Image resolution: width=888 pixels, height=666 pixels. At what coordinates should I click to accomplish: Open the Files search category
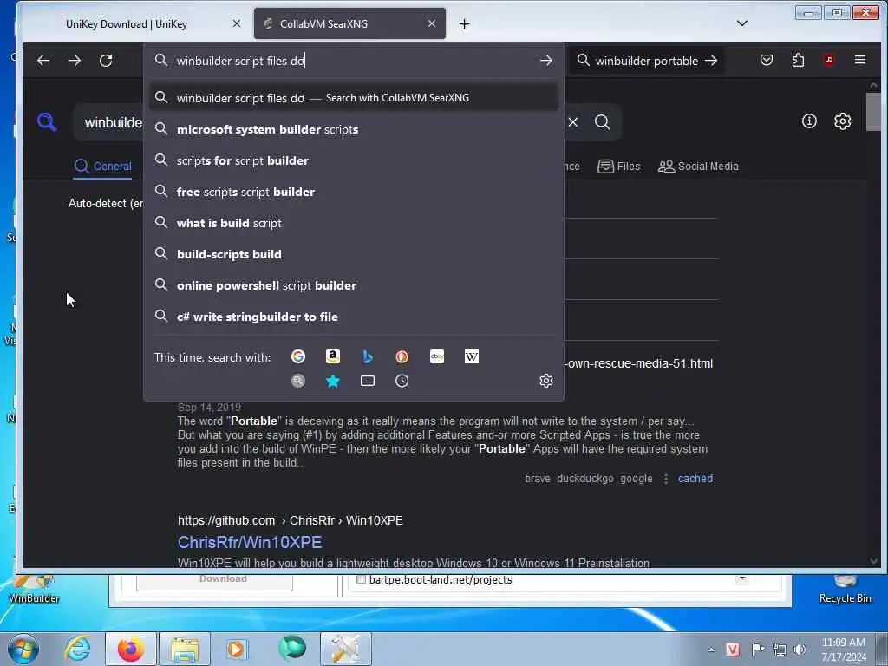coord(619,166)
